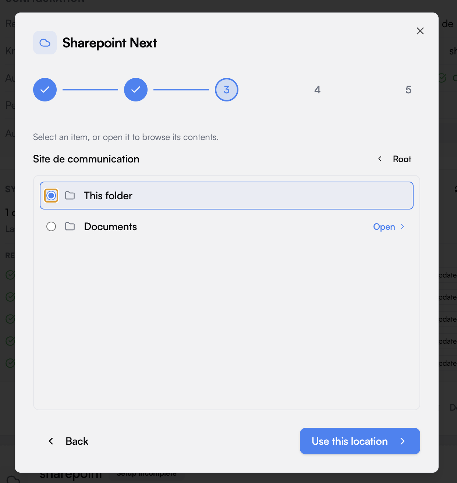Click the arrow inside Use this location
457x483 pixels.
(x=403, y=441)
